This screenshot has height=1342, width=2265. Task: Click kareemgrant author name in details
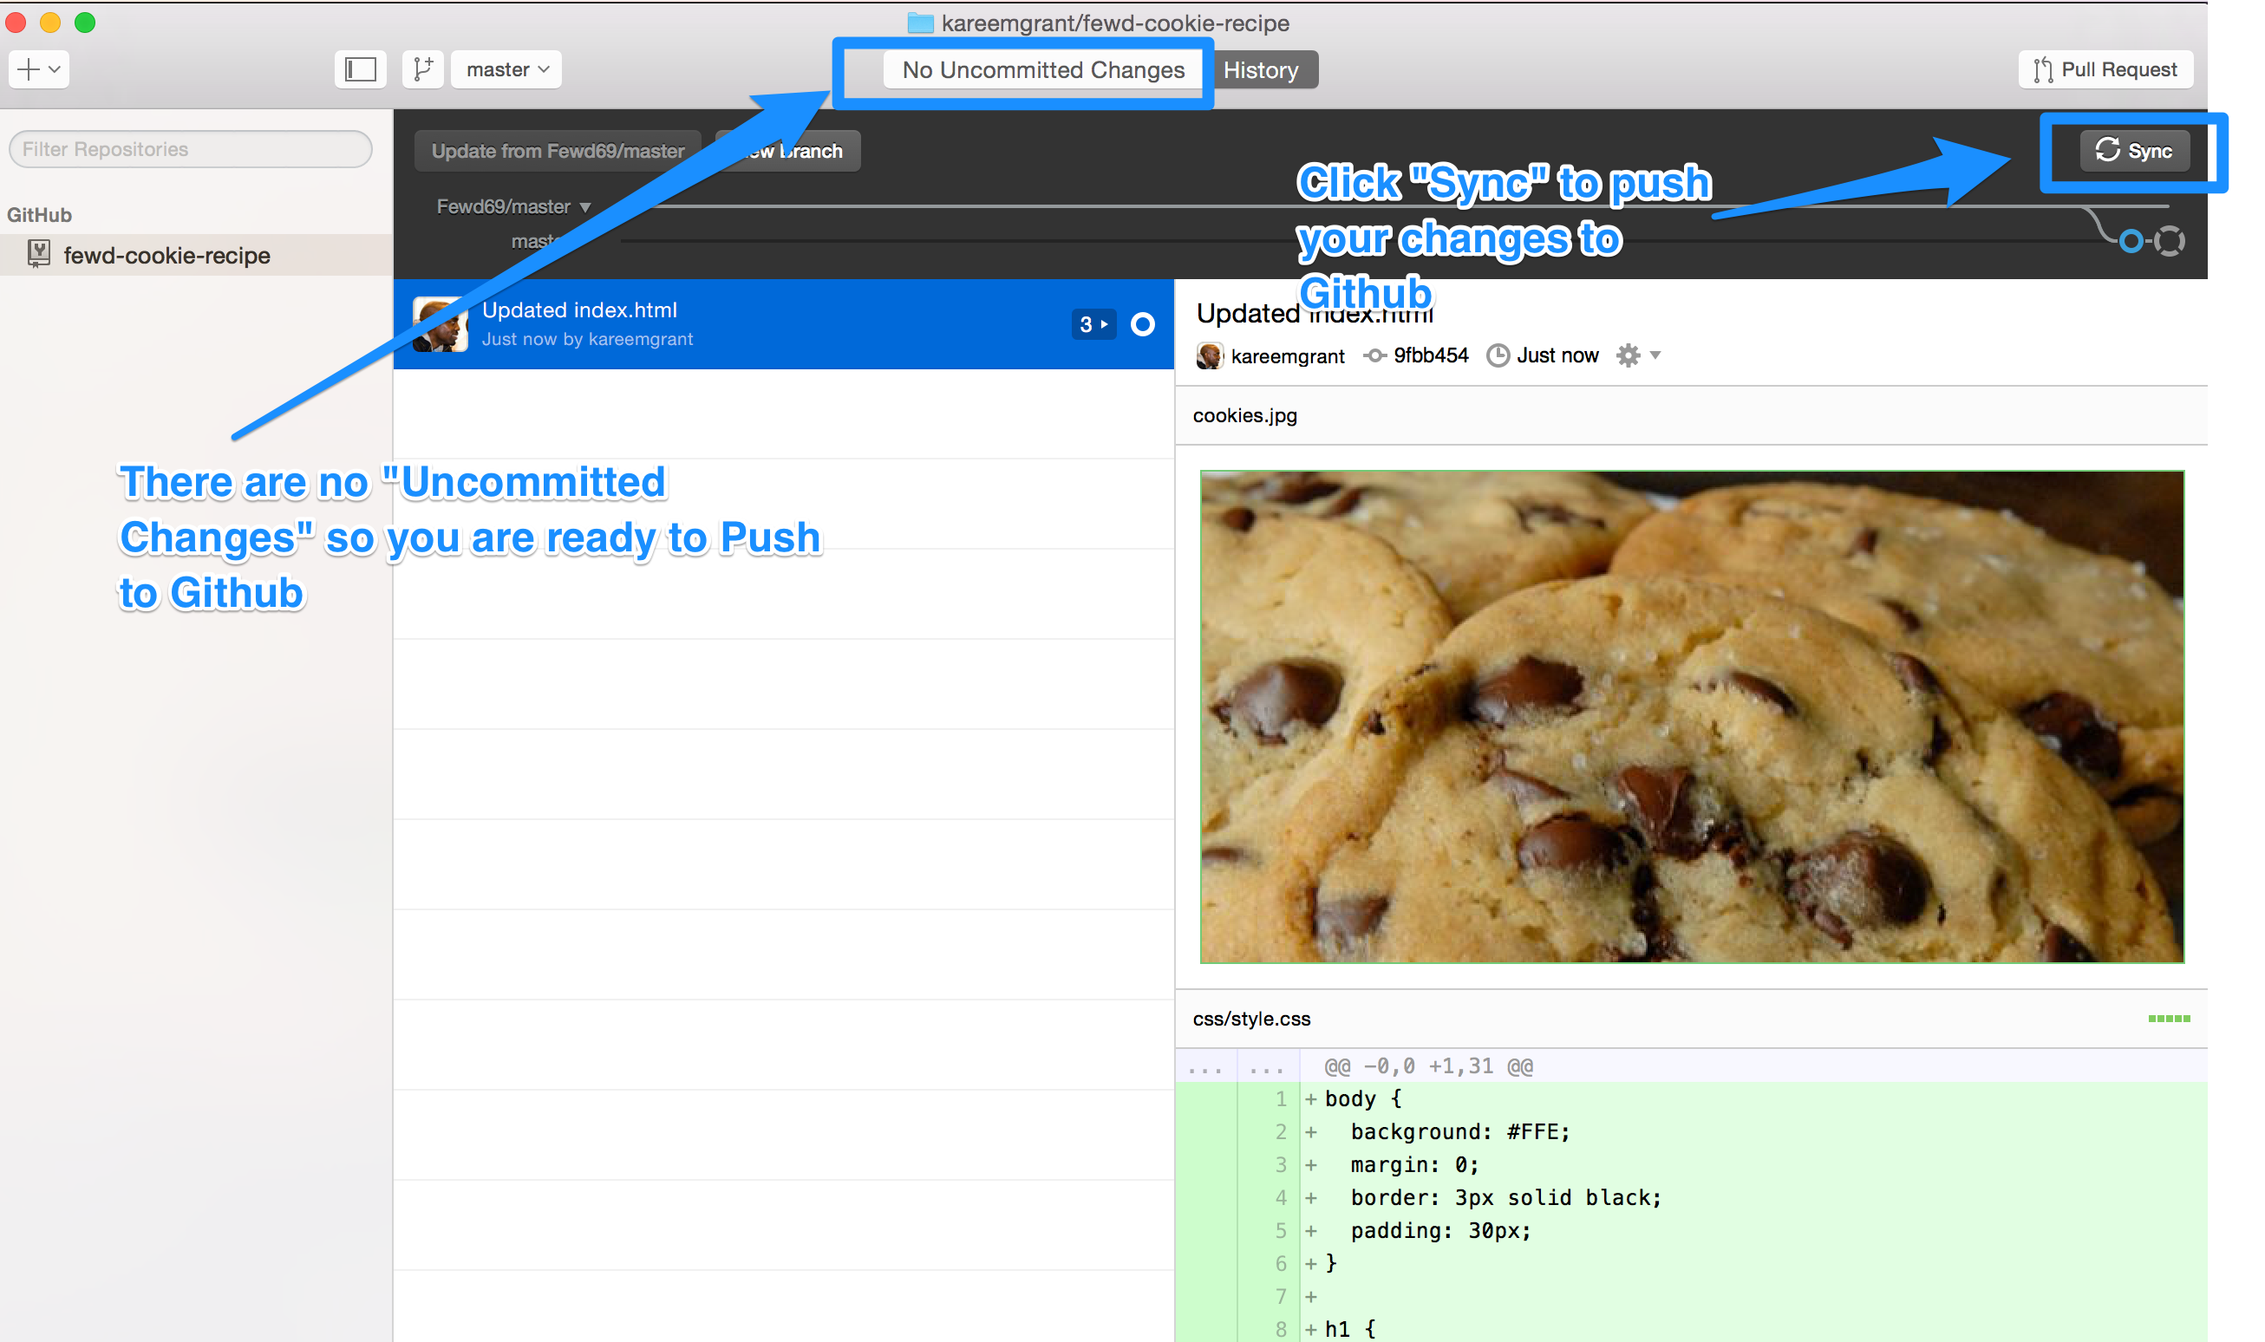click(1287, 356)
